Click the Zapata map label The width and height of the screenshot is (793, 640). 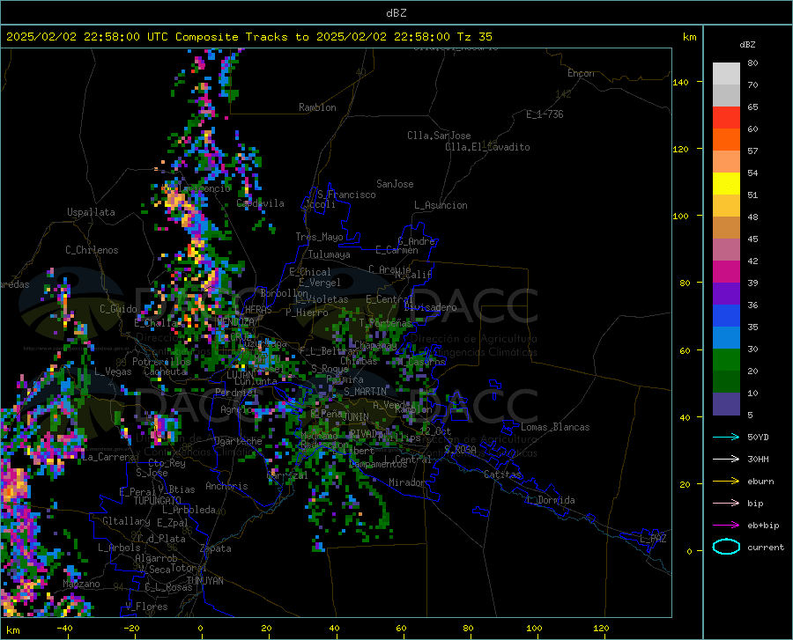(x=216, y=548)
